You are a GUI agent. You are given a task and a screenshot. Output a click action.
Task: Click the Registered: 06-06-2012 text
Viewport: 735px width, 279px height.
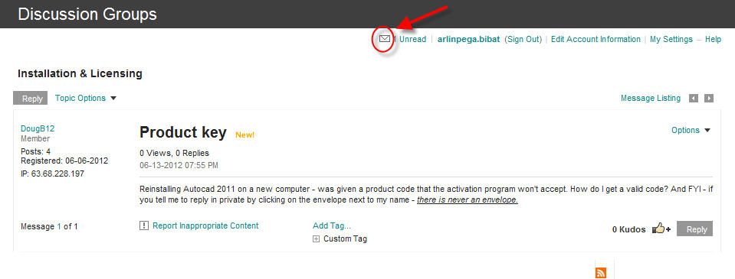(64, 161)
